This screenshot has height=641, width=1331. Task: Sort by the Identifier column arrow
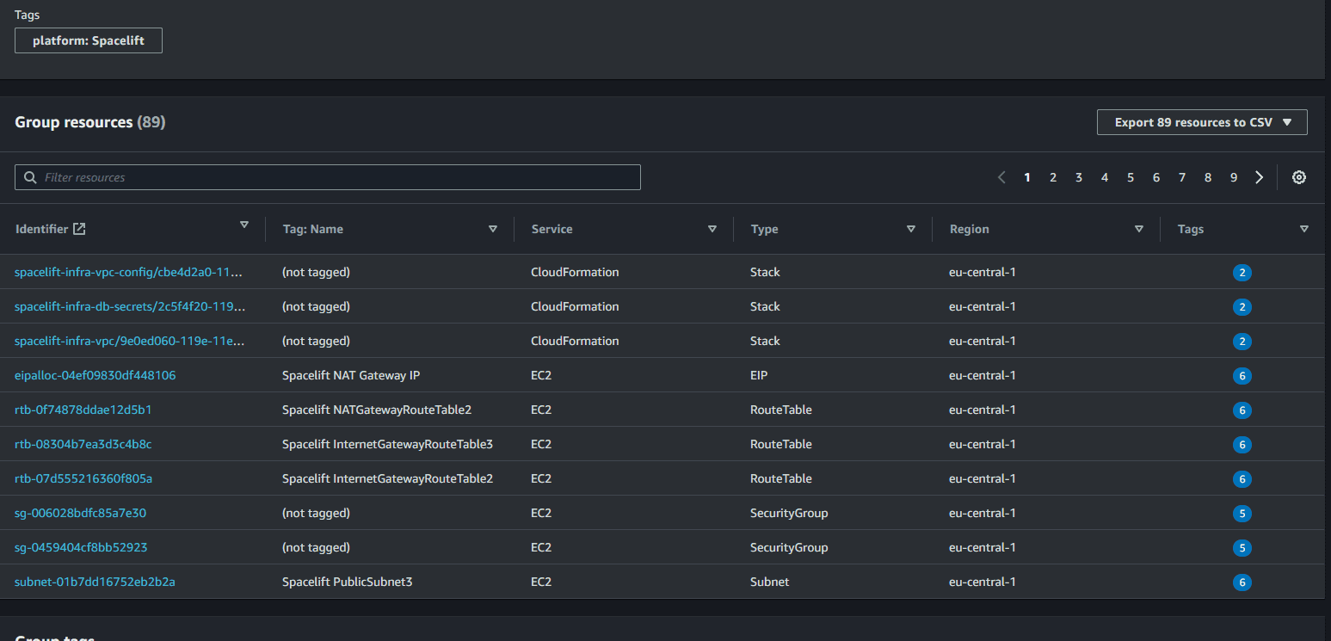[x=244, y=225]
